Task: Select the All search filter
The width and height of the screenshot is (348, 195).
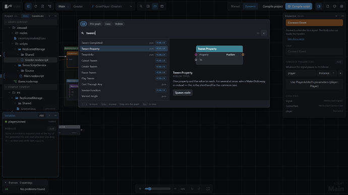Action: pos(83,24)
